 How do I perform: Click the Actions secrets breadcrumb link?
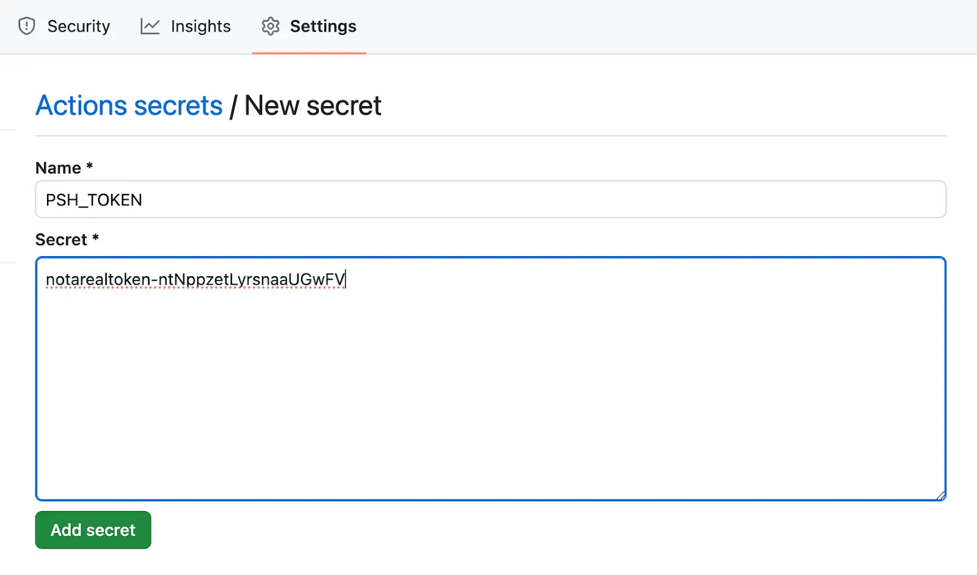[x=129, y=105]
